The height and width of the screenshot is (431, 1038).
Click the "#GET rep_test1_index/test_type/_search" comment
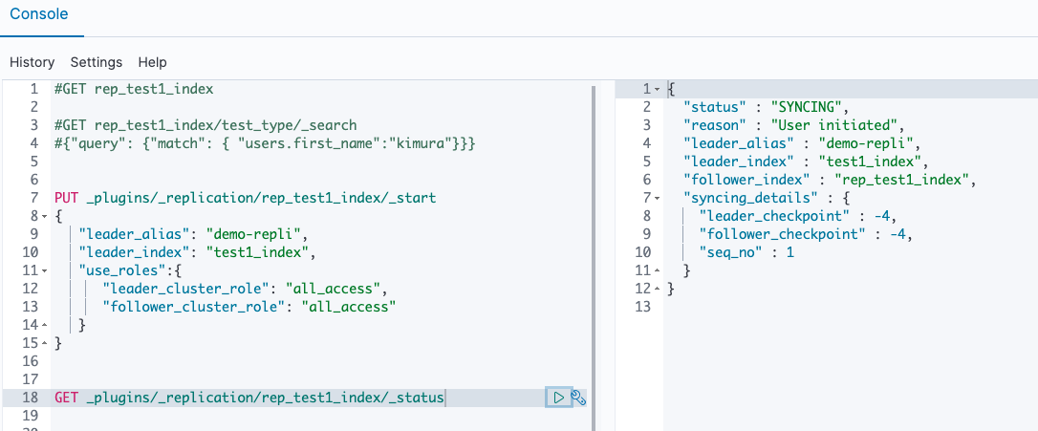tap(205, 125)
